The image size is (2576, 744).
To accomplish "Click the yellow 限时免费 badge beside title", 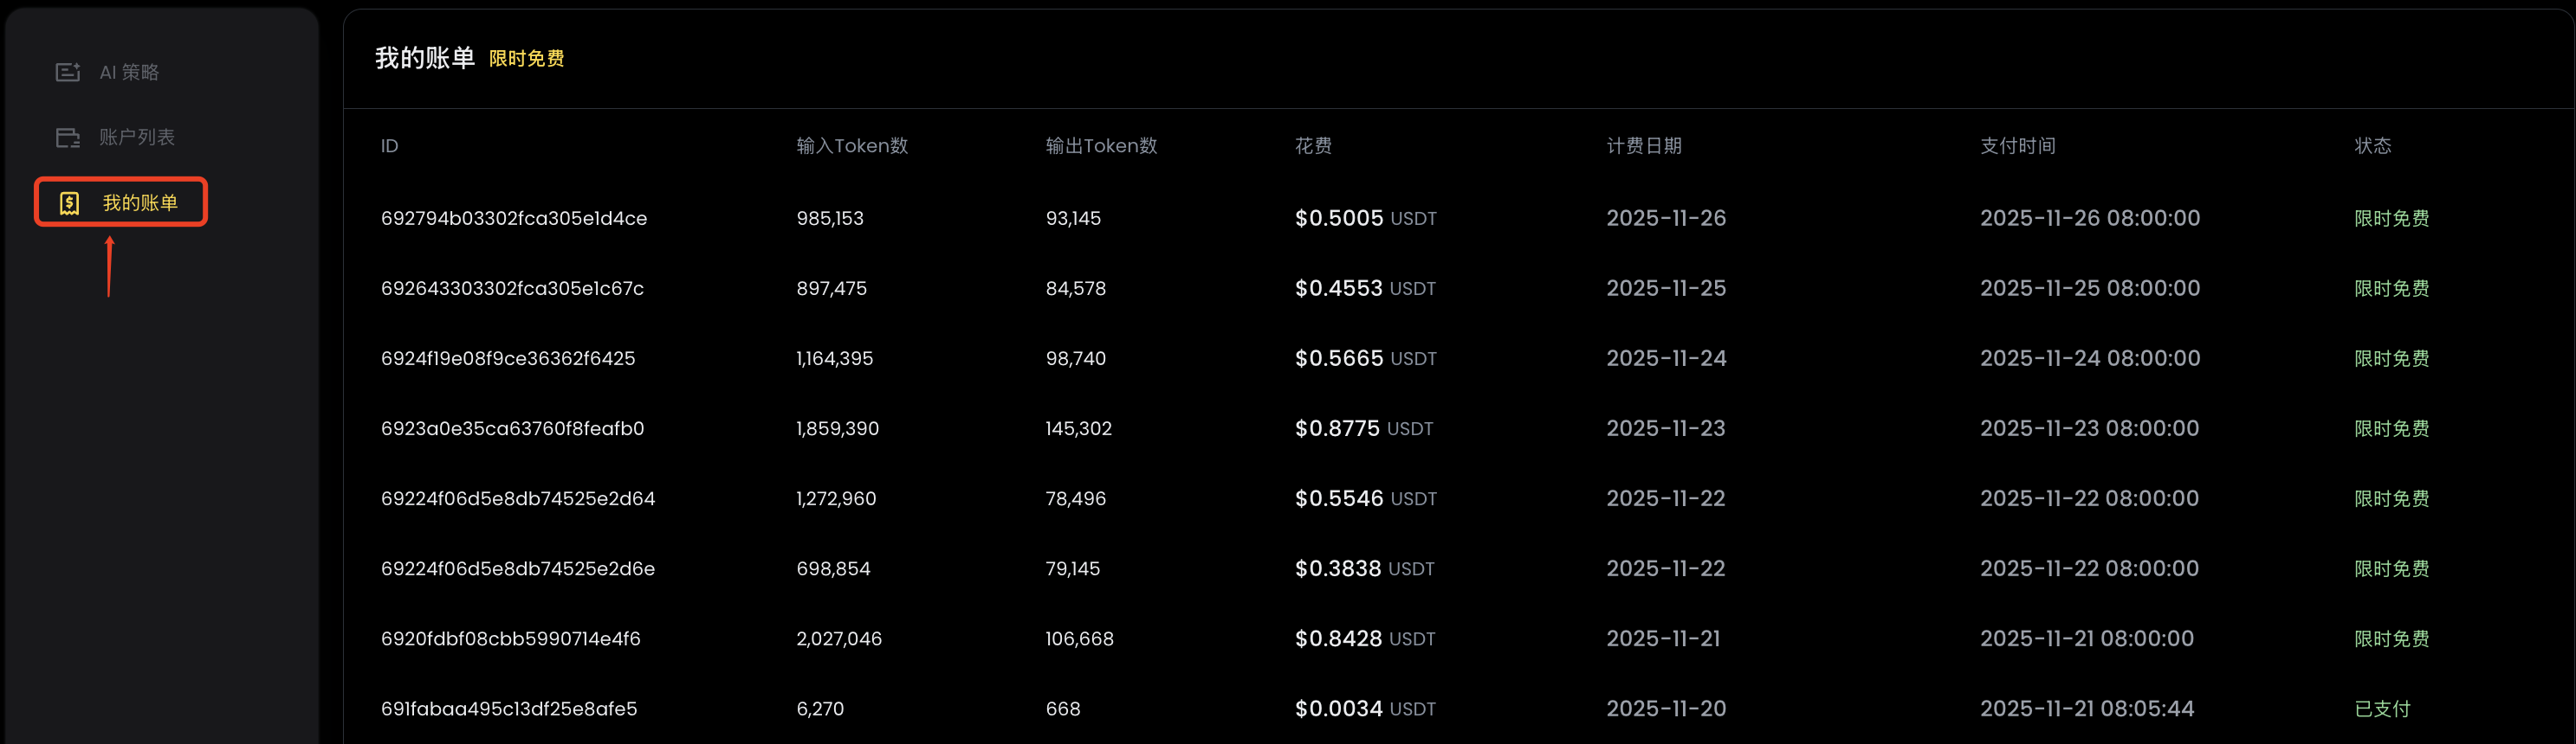I will (526, 59).
